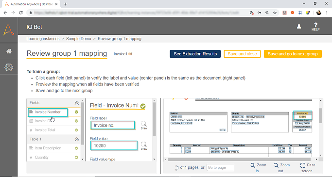Click the browser profile avatar
Screen dimensions: 332x177
(x=319, y=13)
